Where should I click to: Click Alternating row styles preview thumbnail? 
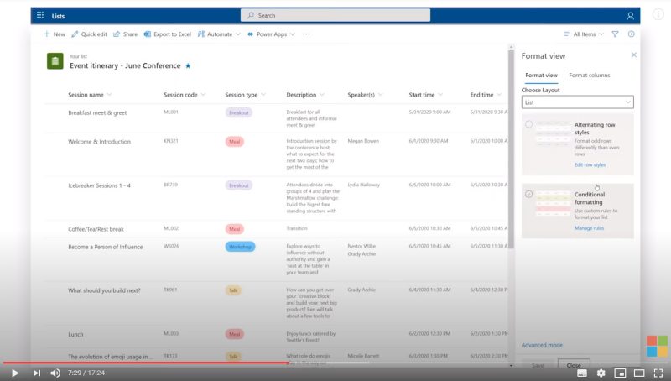[x=553, y=133]
